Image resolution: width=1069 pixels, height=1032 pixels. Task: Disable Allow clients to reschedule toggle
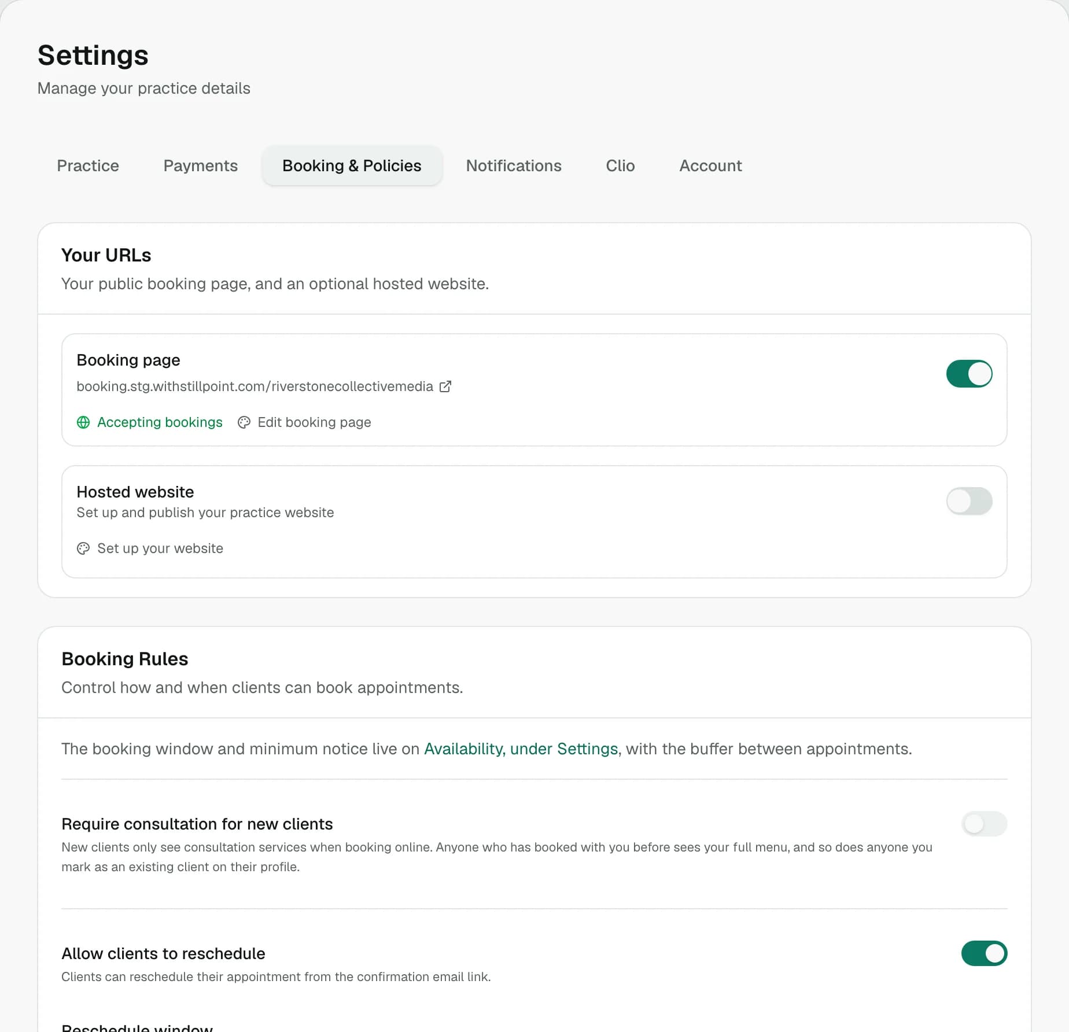984,953
